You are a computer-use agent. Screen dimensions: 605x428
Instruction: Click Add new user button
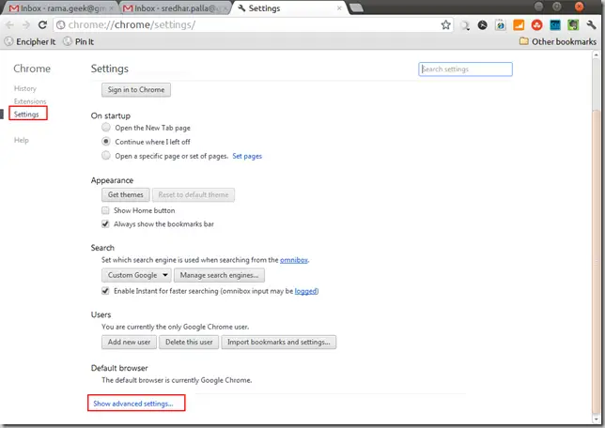pyautogui.click(x=130, y=342)
